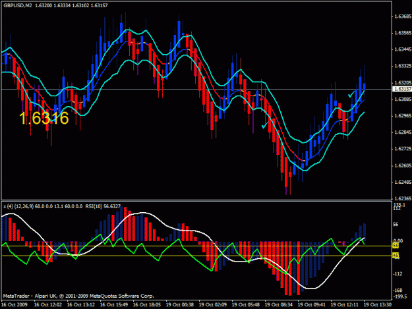Click the indicator scale value -168
This screenshot has width=412, height=309.
click(x=397, y=291)
